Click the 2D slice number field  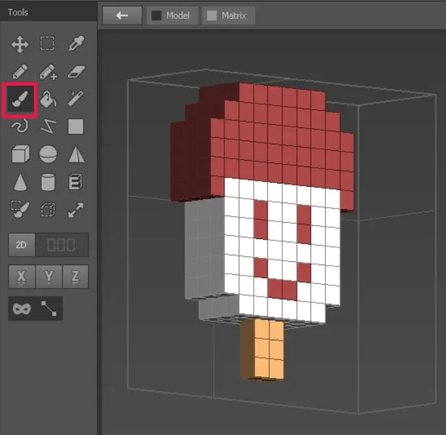(62, 245)
